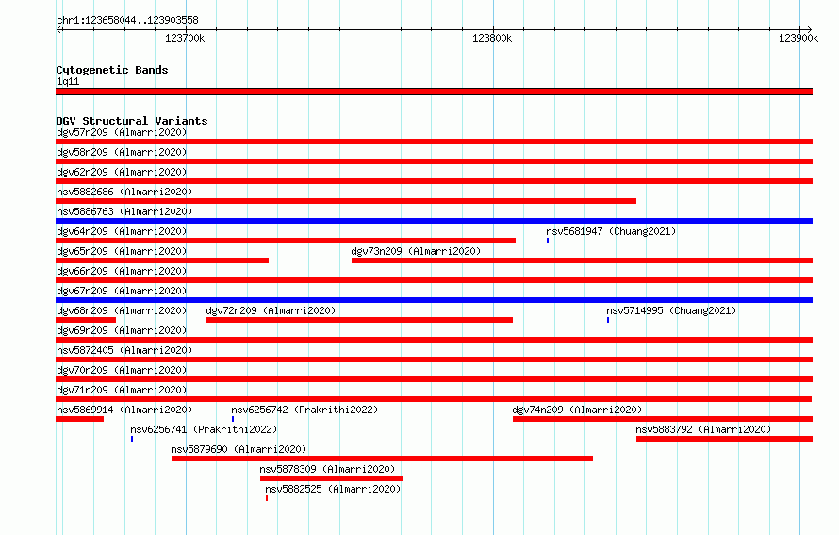Click the nsv5879690 (Almarri2020) label
Image resolution: width=839 pixels, height=535 pixels.
click(239, 449)
